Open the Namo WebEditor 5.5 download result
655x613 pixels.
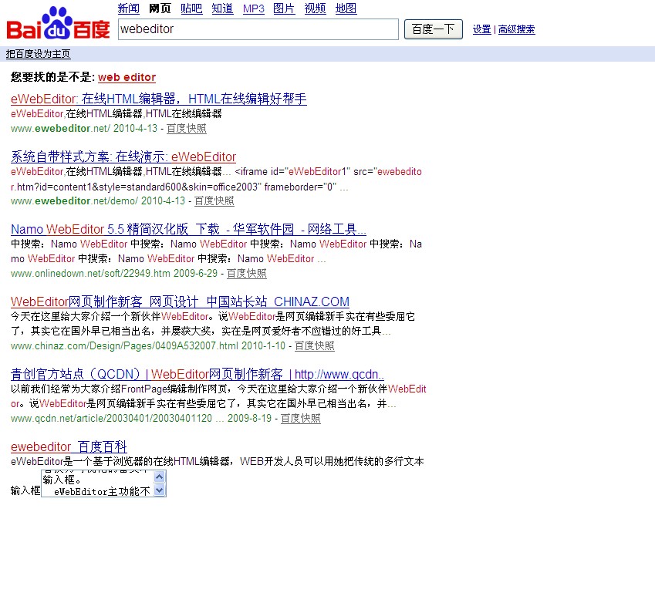click(x=188, y=229)
